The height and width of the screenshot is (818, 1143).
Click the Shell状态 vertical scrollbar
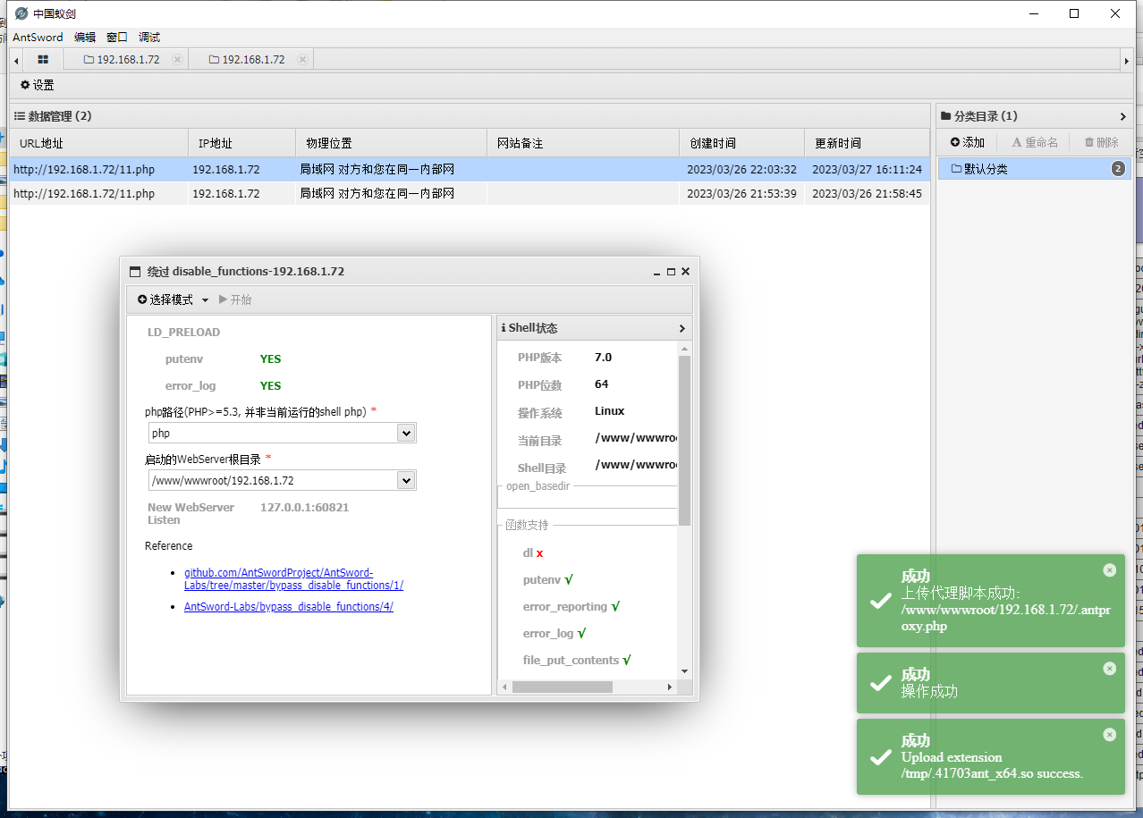click(x=685, y=440)
